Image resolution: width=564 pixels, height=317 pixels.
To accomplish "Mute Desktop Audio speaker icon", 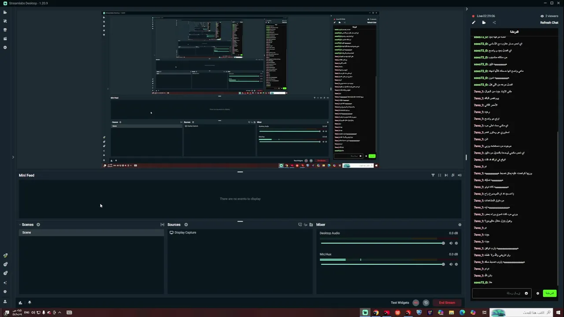I will [x=451, y=243].
